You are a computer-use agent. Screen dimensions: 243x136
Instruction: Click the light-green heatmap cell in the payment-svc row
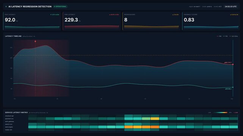click(x=146, y=119)
